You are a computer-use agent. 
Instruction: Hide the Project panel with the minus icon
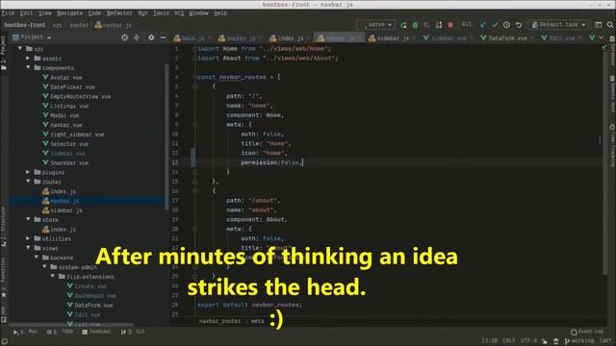(x=163, y=37)
